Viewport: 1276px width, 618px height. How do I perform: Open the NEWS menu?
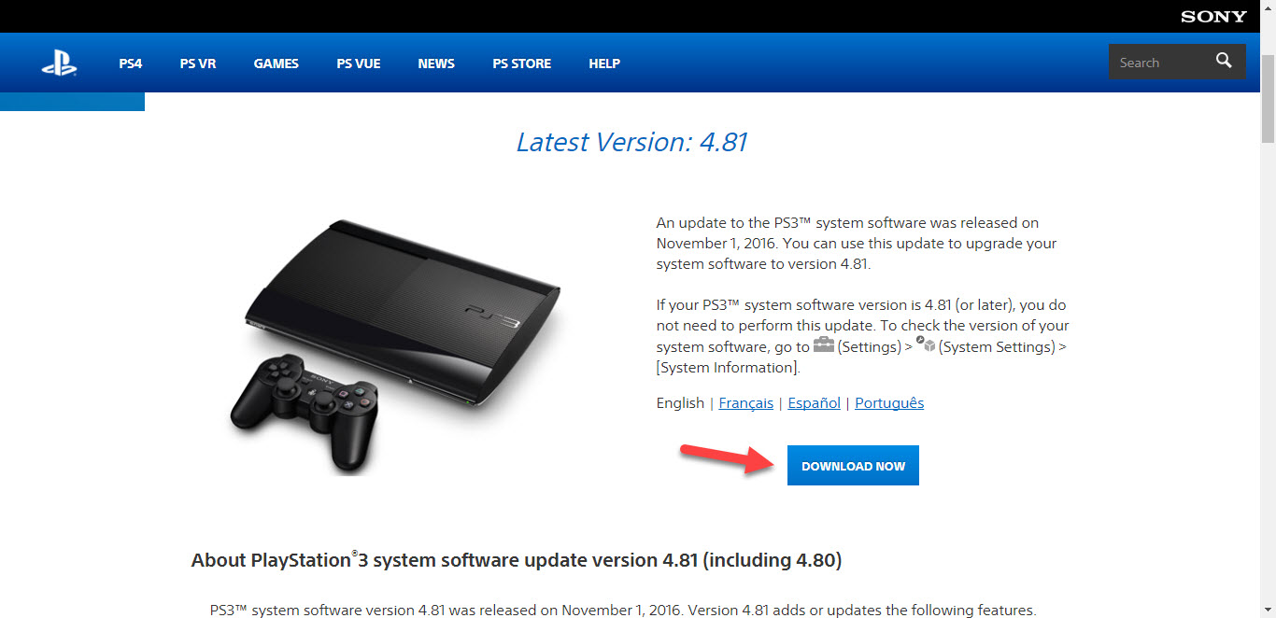pyautogui.click(x=436, y=63)
